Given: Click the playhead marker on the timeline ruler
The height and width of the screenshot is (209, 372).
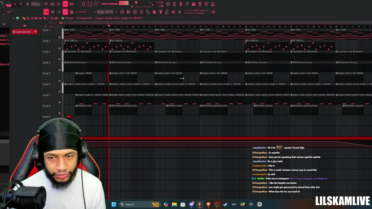Looking at the screenshot, I should point(109,26).
